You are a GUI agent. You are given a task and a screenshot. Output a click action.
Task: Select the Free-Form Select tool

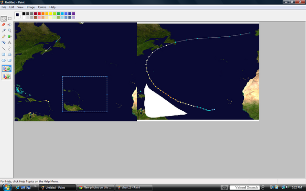click(4, 19)
